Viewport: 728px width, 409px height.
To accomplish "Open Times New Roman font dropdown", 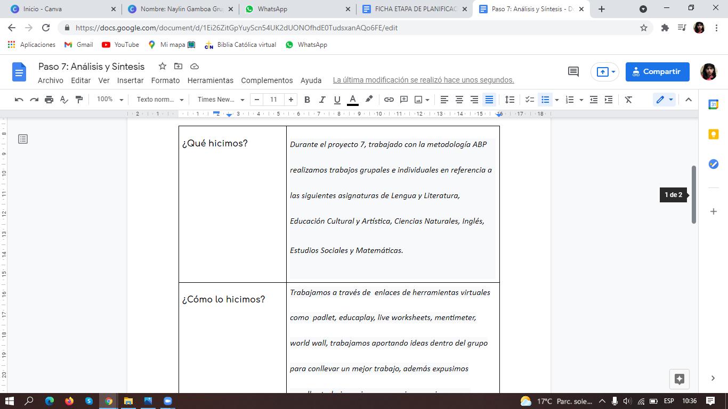I will [221, 100].
